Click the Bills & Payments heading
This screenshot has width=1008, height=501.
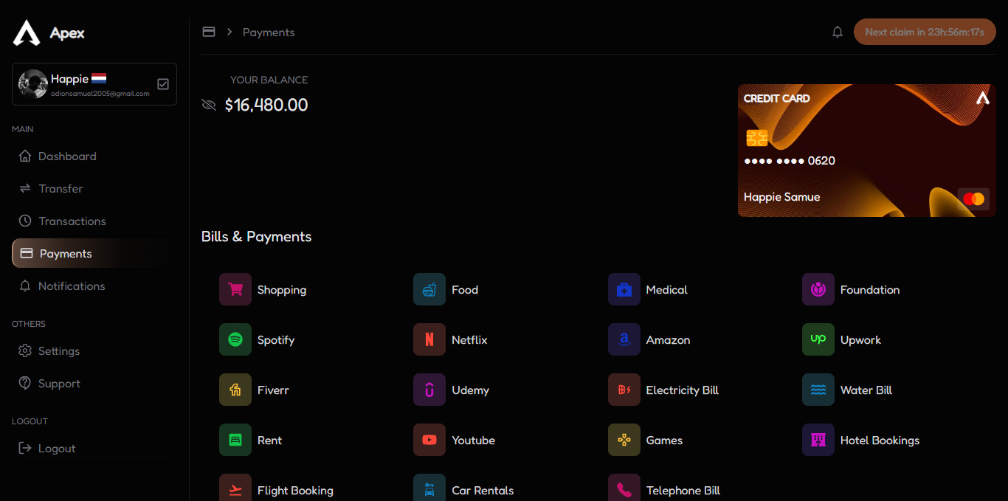pyautogui.click(x=256, y=237)
